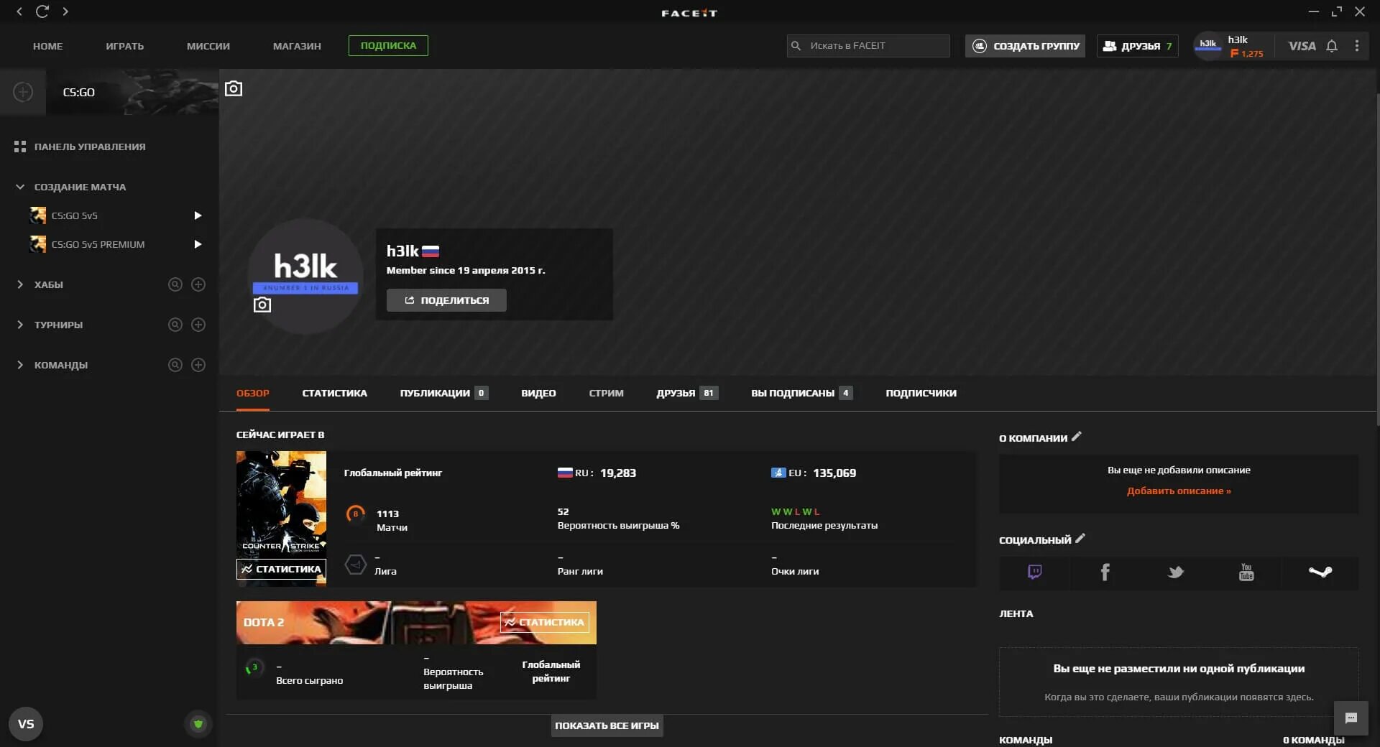Open the VS button
The image size is (1380, 747).
(x=26, y=724)
